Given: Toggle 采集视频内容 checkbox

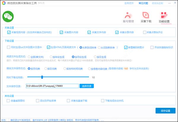Looking at the screenshot, I should (9, 32).
